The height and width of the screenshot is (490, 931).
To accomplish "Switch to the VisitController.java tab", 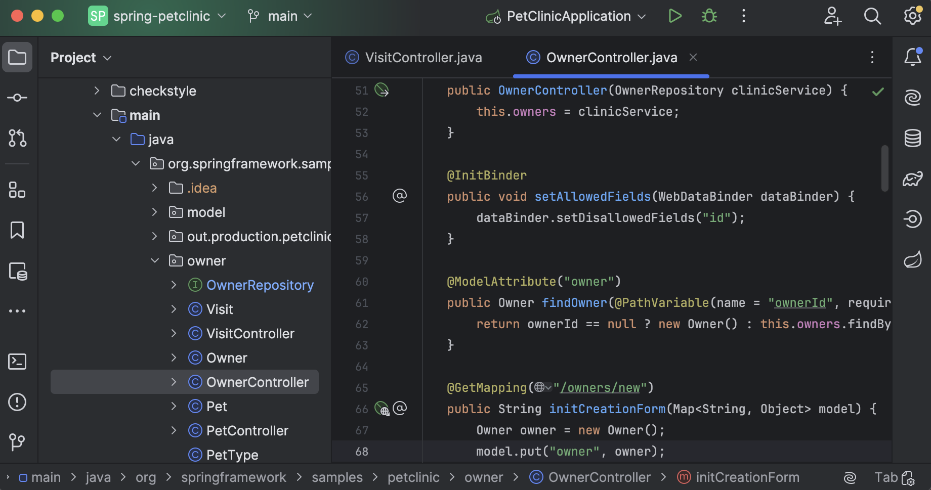I will point(424,57).
